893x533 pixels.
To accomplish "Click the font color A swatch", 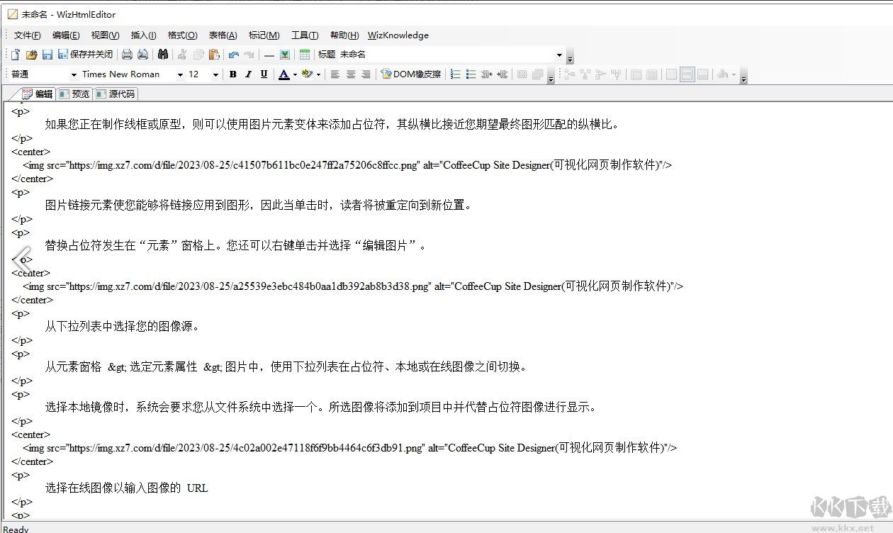I will [x=283, y=74].
